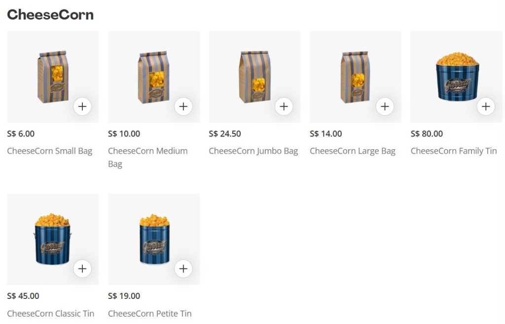Open the CheeseCorn Petite Tin product link
The height and width of the screenshot is (324, 505).
(x=150, y=314)
